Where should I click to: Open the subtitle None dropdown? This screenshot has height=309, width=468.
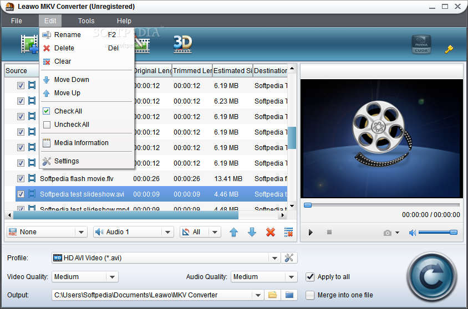click(x=47, y=232)
